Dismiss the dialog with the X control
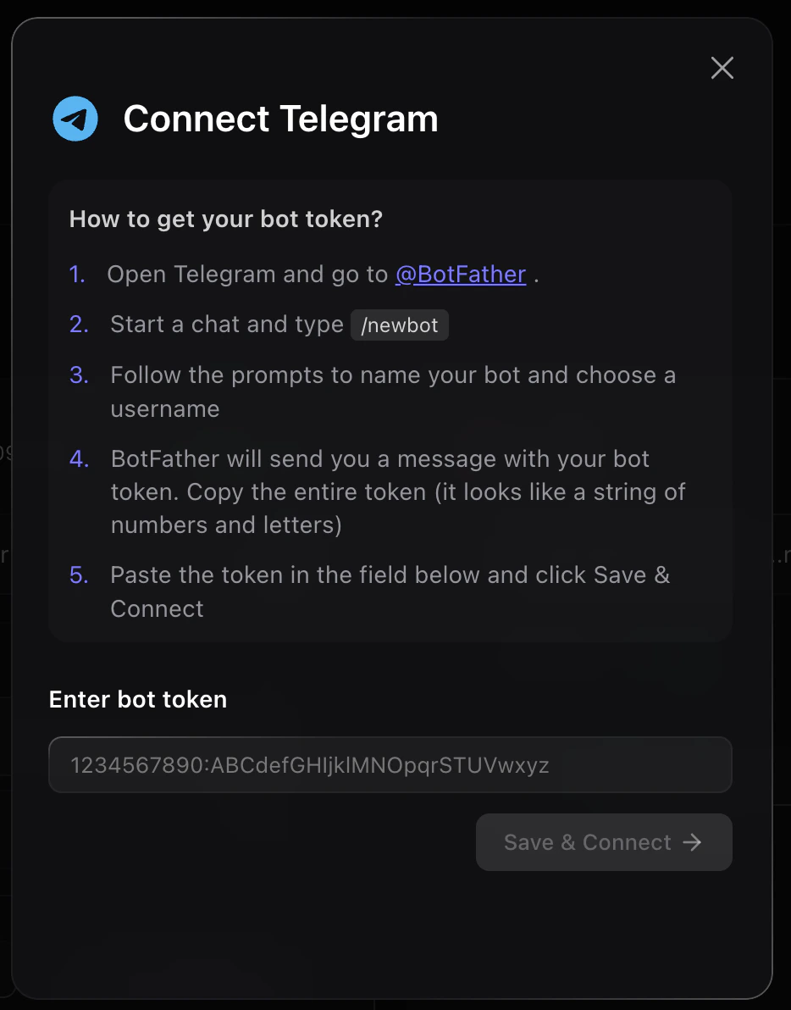 [722, 68]
